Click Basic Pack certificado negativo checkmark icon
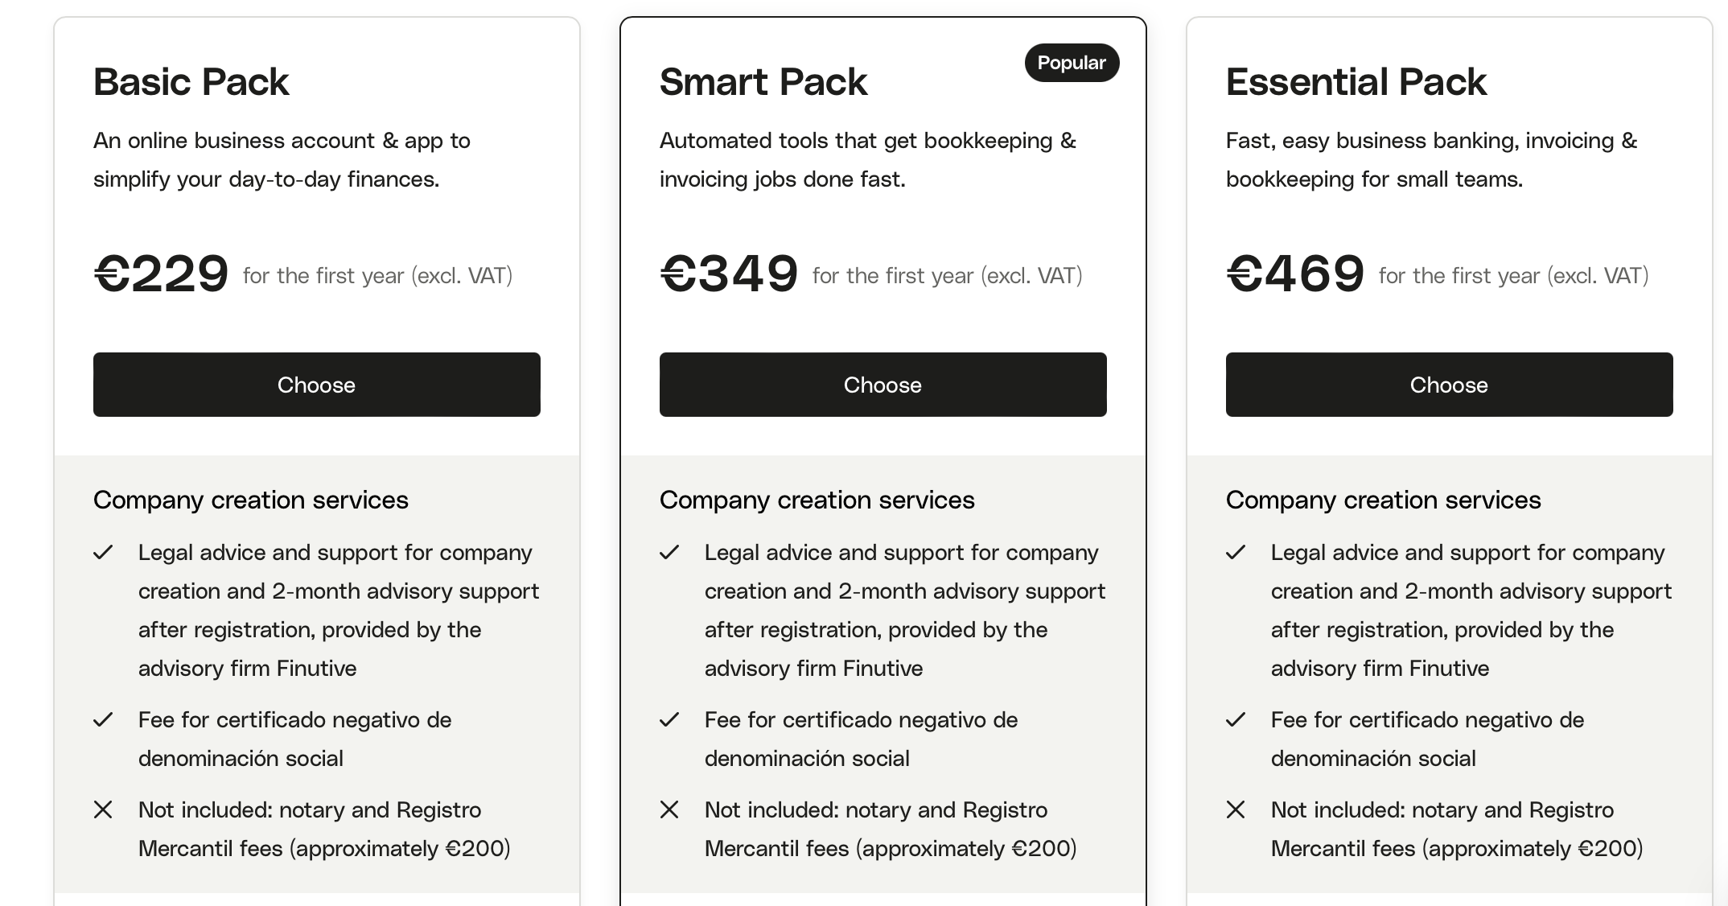The width and height of the screenshot is (1728, 906). point(103,720)
